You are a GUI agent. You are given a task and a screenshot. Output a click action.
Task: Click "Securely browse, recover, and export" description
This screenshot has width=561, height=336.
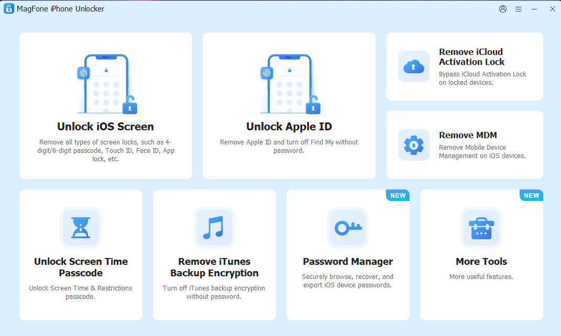347,281
